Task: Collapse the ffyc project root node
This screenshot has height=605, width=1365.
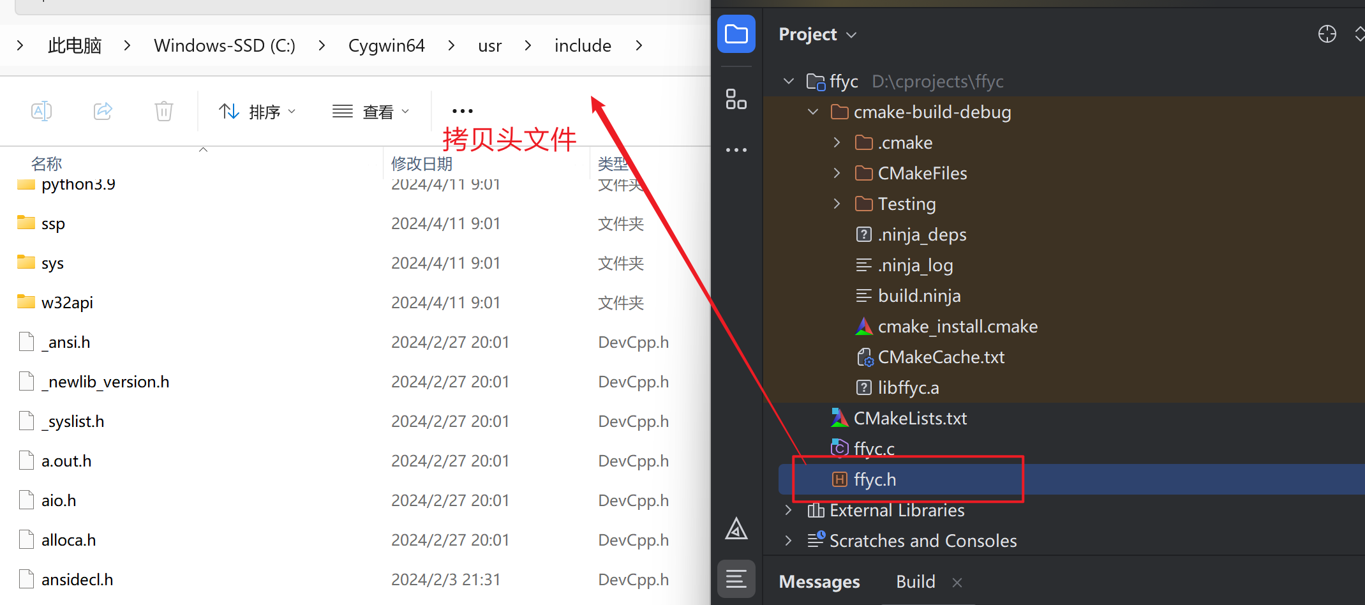Action: tap(789, 81)
